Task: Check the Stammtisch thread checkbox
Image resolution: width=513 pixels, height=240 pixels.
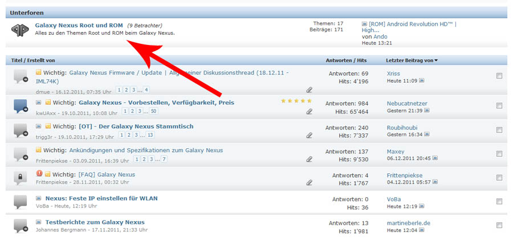Action: pyautogui.click(x=499, y=130)
